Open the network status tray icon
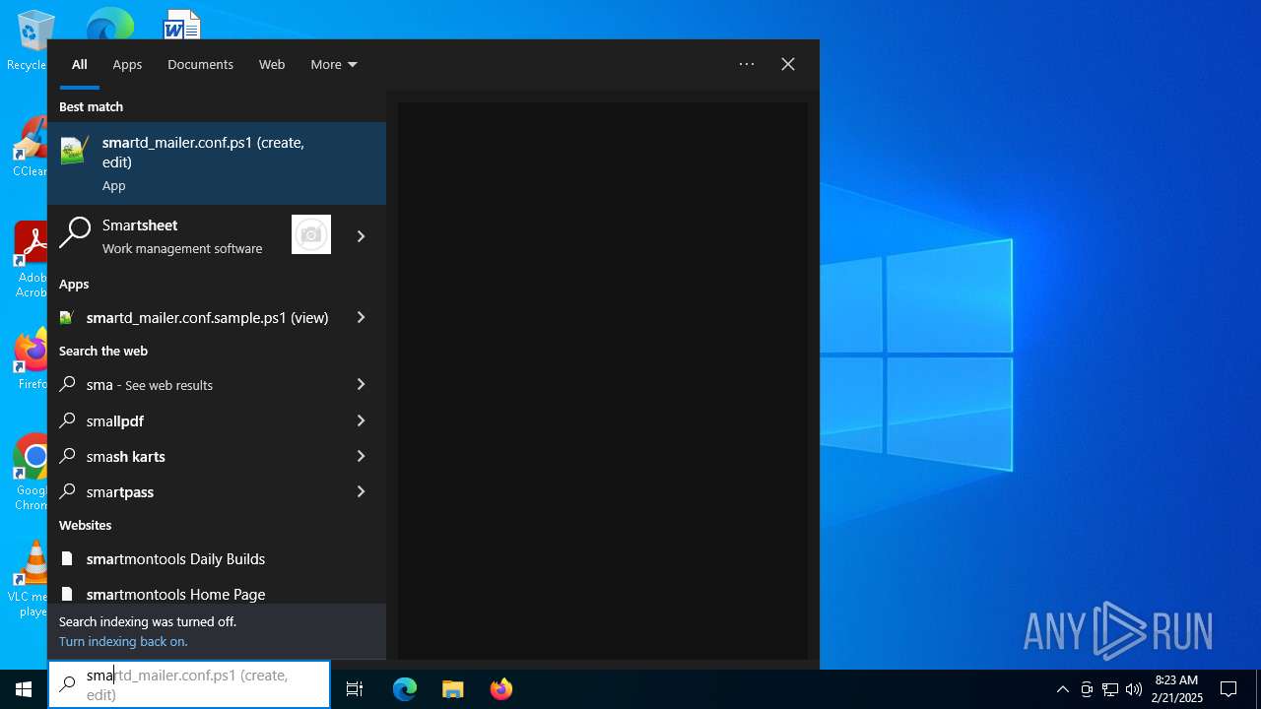Viewport: 1261px width, 709px height. coord(1110,689)
